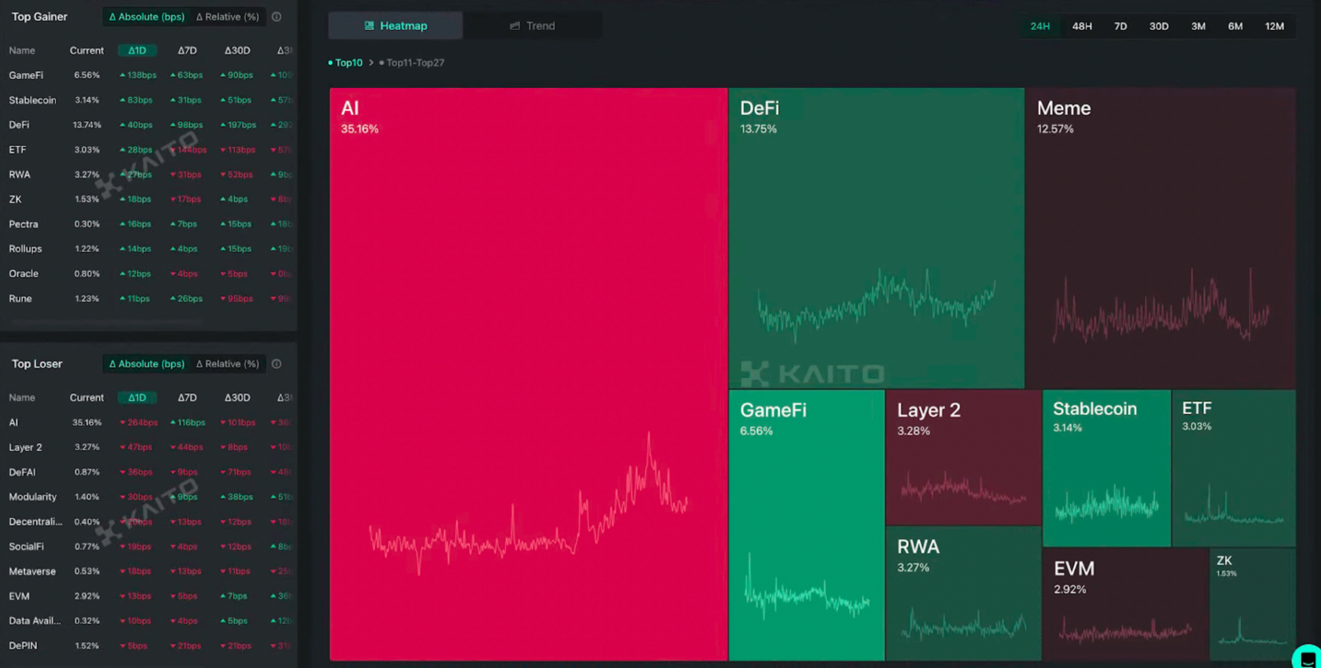Click the Heatmap tab icon
Image resolution: width=1321 pixels, height=668 pixels.
click(x=369, y=25)
